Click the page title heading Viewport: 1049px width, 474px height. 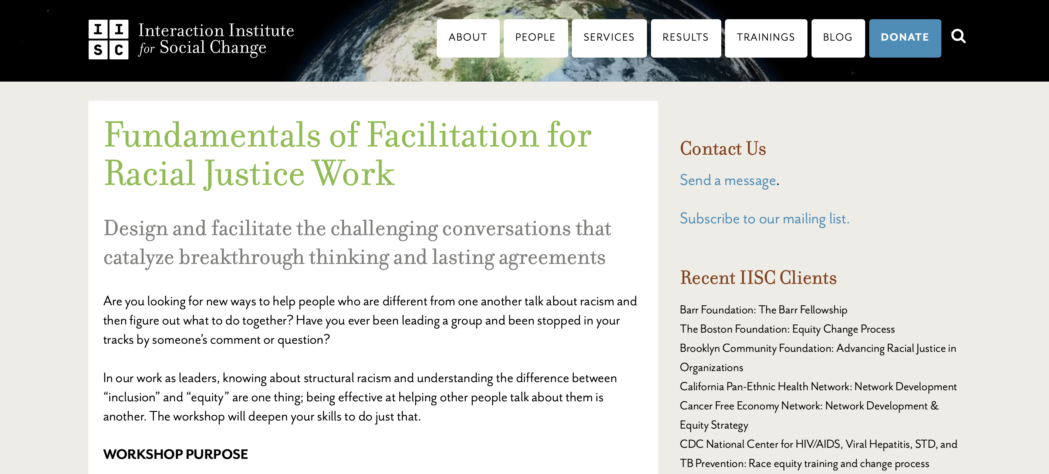click(x=348, y=154)
